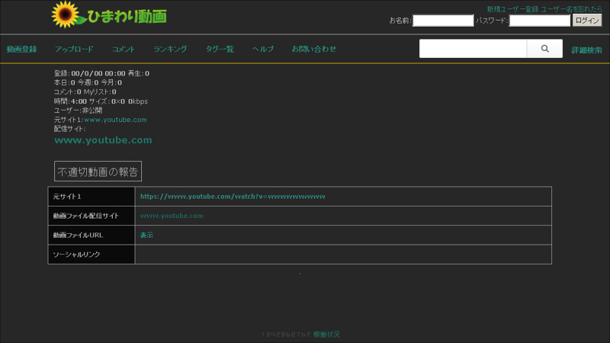
Task: Go to the アップロード page
Action: point(74,49)
